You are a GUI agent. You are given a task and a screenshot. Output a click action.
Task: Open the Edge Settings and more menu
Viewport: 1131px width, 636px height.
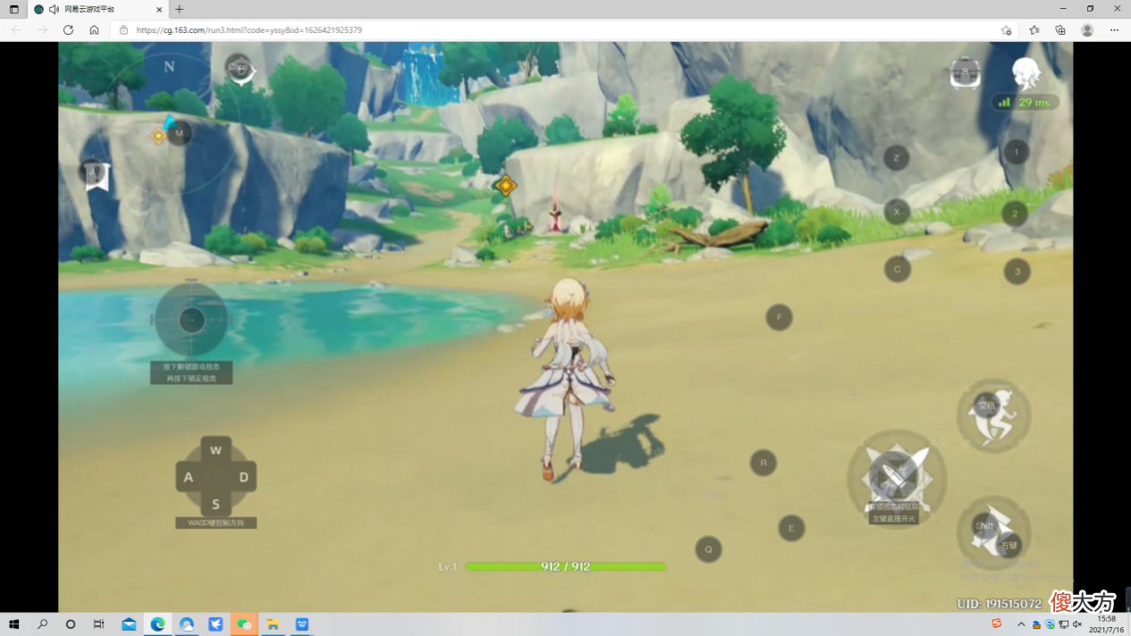[x=1114, y=29]
